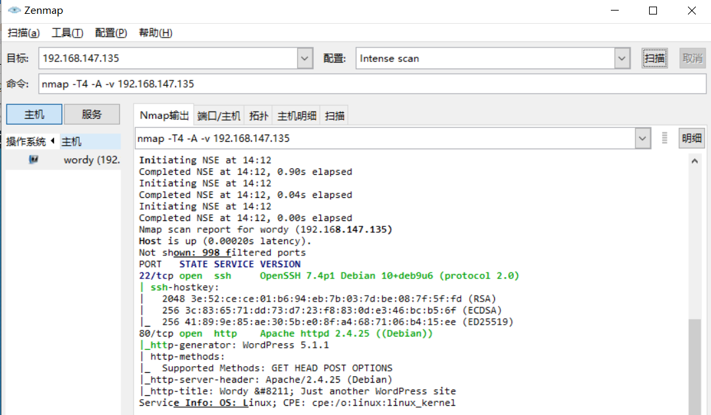Open the 明细 details button
The image size is (711, 415).
click(691, 138)
